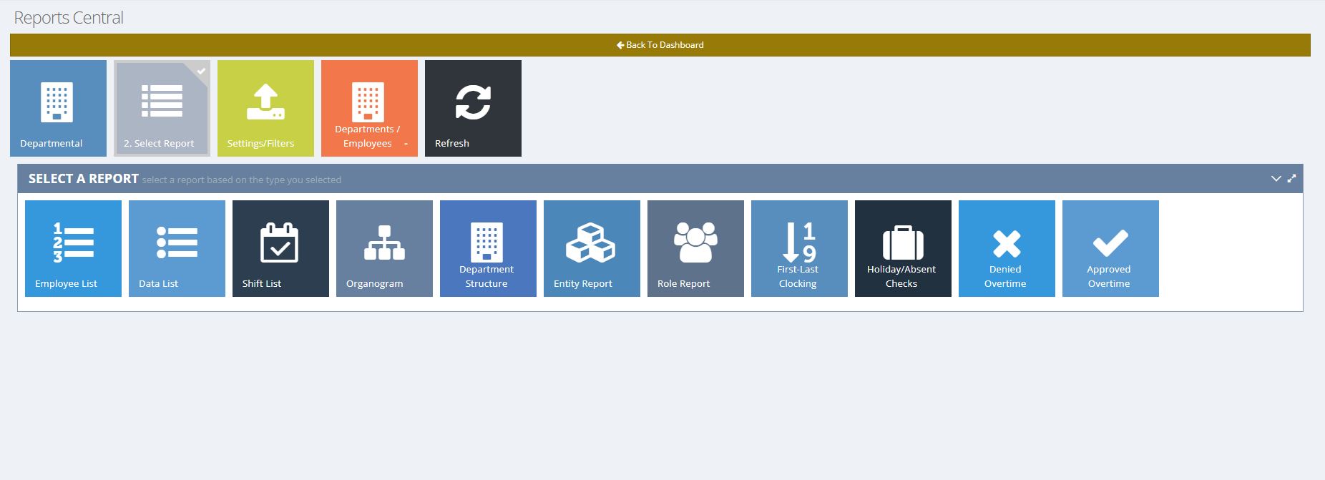This screenshot has width=1325, height=480.
Task: Open the Role Report tile
Action: (695, 248)
